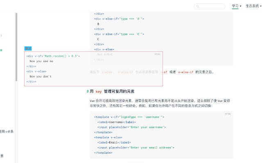The image size is (262, 163).
Task: Click the code line v-else-if="type === 'B'"
Action: click(119, 19)
